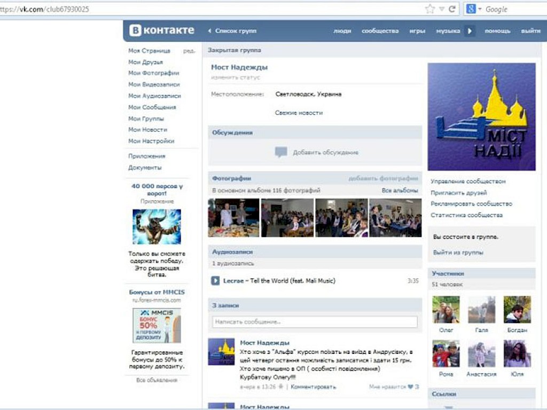
Task: Click the browser bookmarks dropdown arrow
Action: coord(442,9)
